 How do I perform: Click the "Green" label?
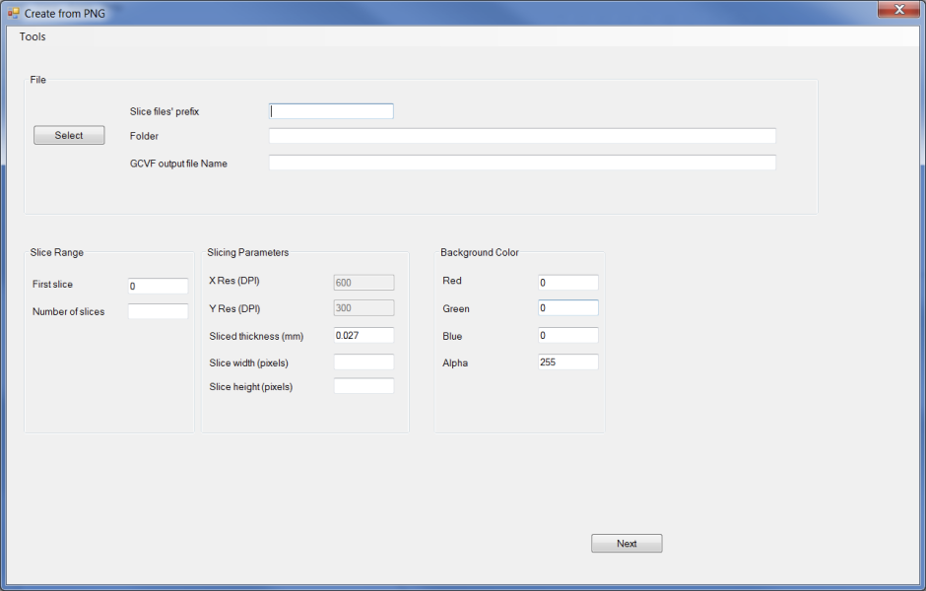tap(456, 308)
